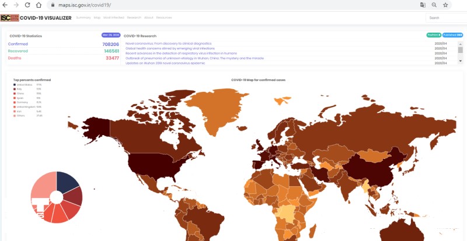This screenshot has width=467, height=241.
Task: Open the Summary navigation item
Action: coord(83,18)
